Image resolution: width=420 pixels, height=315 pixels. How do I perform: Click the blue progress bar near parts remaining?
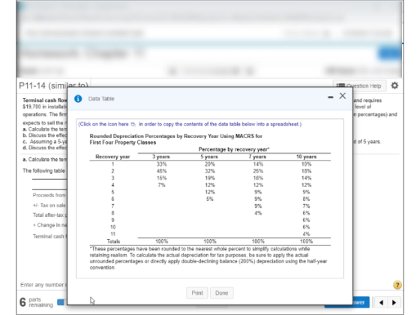click(x=61, y=302)
